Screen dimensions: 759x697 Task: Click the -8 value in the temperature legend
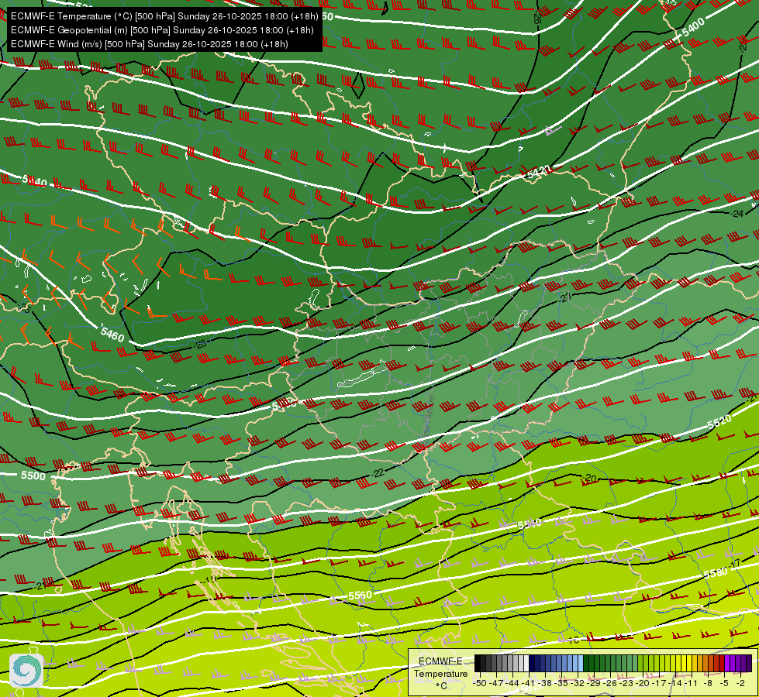point(708,683)
